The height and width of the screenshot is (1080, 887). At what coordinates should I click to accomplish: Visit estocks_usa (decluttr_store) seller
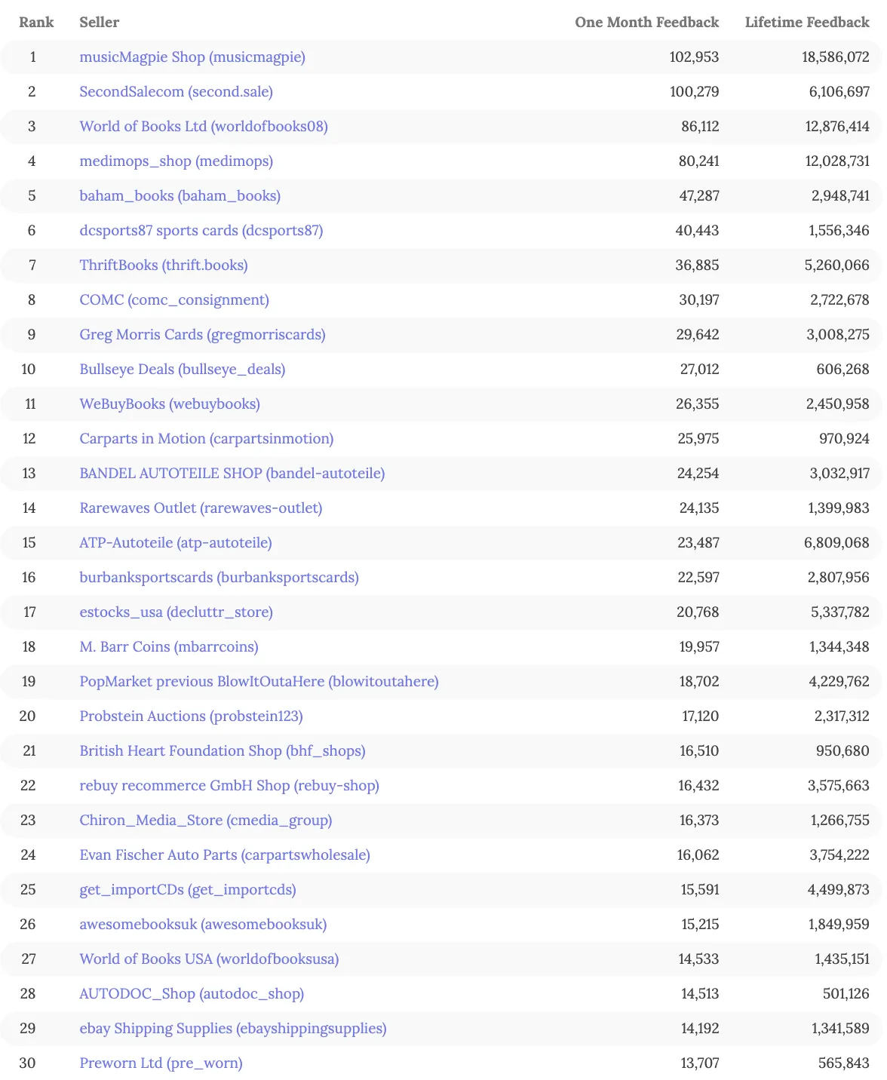(x=176, y=612)
